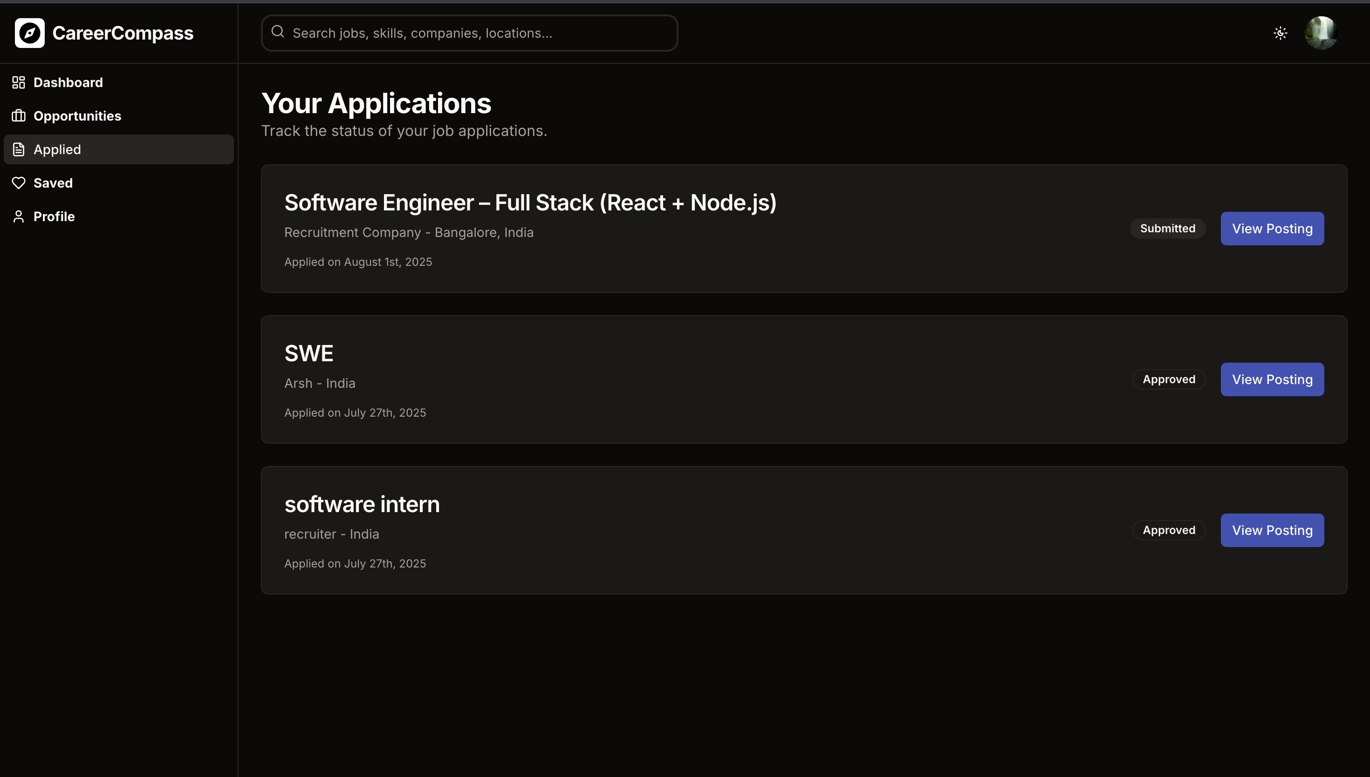
Task: Select the Saved sidebar item
Action: click(53, 183)
